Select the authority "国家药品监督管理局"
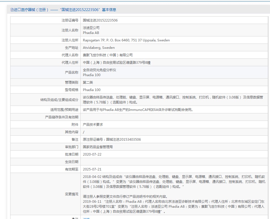This screenshot has width=270, height=219. click(x=98, y=147)
